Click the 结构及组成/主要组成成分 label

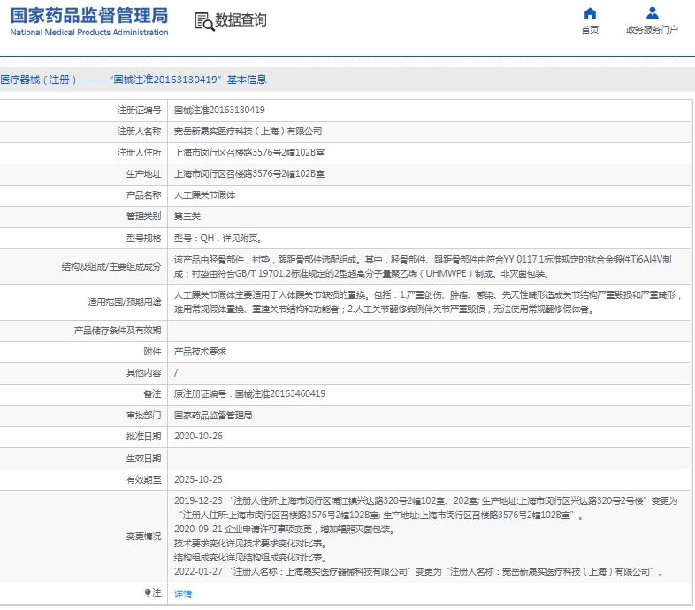click(x=111, y=266)
